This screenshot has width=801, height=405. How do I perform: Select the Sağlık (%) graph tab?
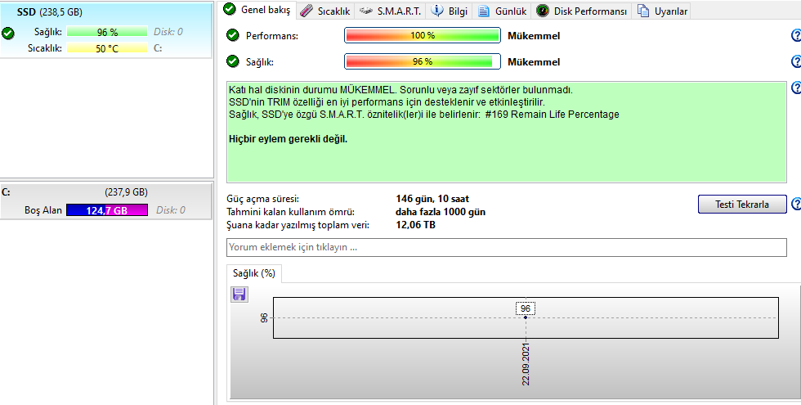[x=254, y=273]
